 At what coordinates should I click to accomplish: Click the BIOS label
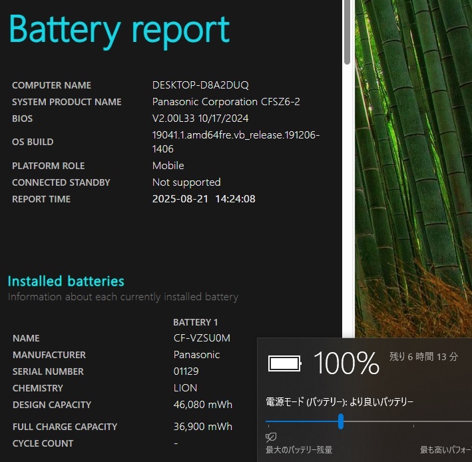click(x=22, y=118)
